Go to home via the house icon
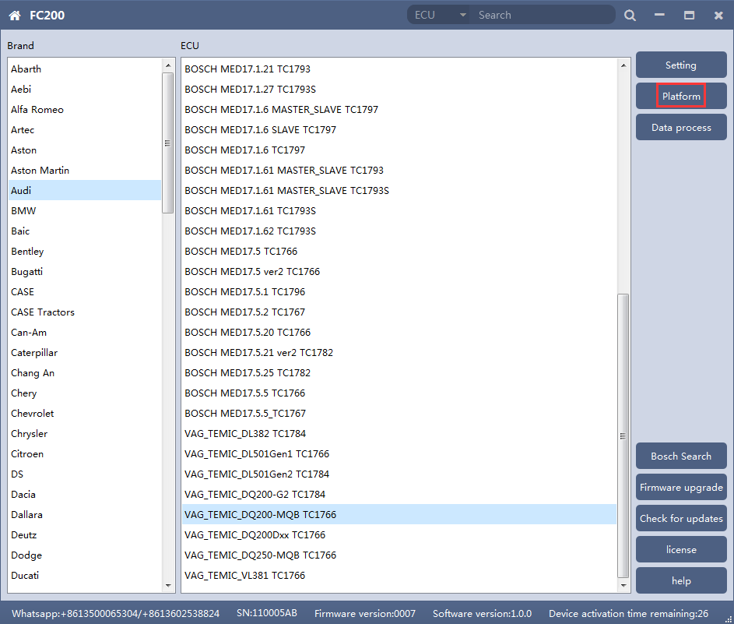734x624 pixels. pos(15,16)
